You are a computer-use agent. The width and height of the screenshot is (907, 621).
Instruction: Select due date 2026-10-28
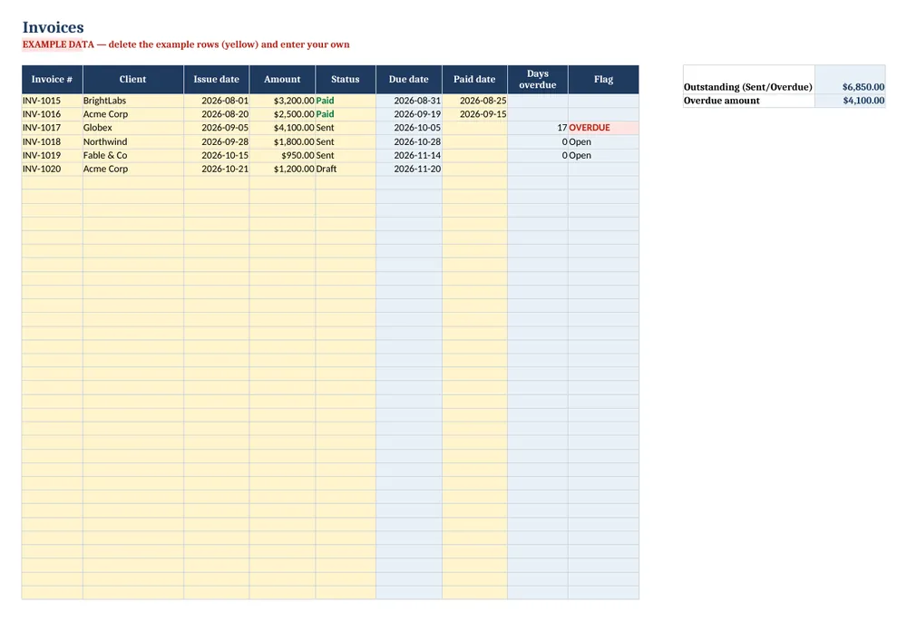(409, 141)
